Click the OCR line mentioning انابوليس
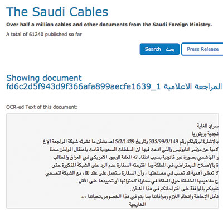The width and height of the screenshot is (223, 212). tap(134, 150)
